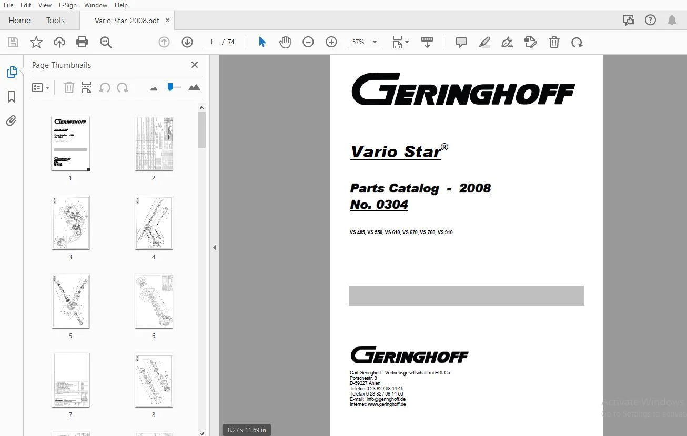Select page 7 thumbnail
This screenshot has width=687, height=436.
(70, 380)
